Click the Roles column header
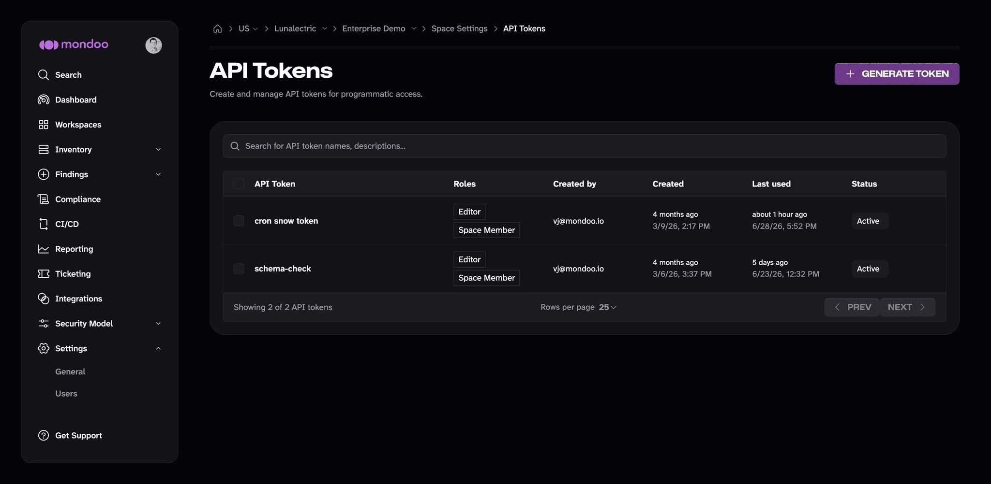 point(465,184)
